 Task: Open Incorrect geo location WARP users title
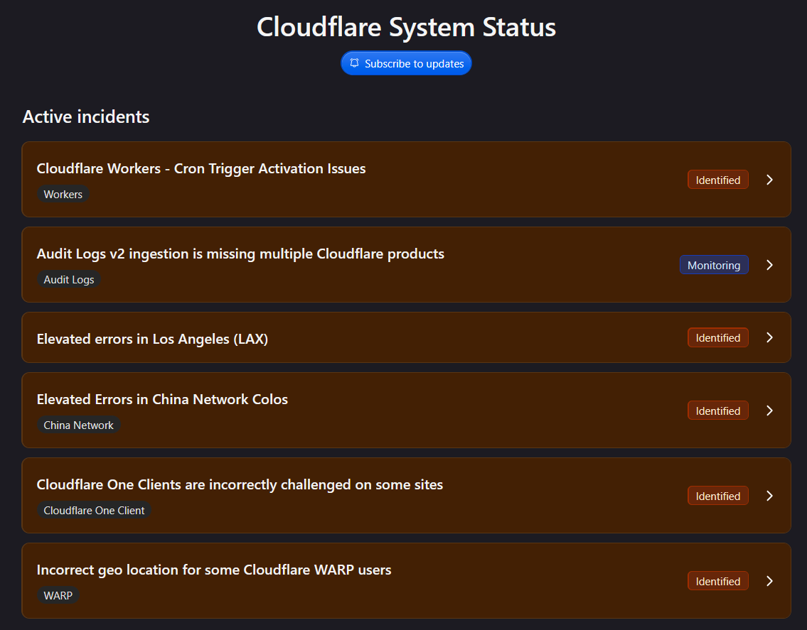click(x=214, y=570)
